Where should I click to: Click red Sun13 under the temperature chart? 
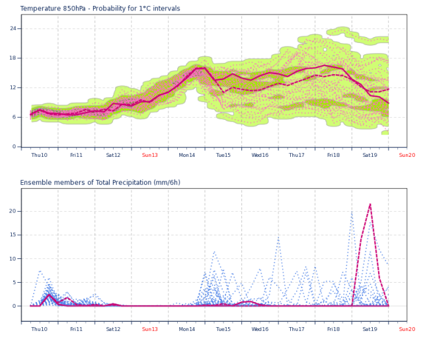click(x=150, y=155)
